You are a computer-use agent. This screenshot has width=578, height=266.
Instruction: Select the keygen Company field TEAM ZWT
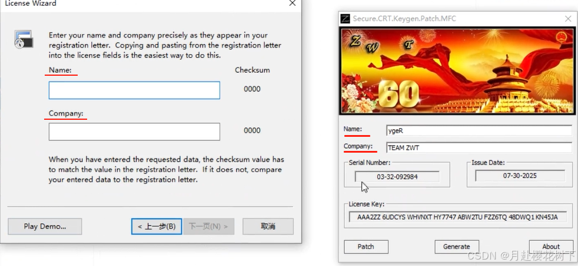[x=479, y=148]
